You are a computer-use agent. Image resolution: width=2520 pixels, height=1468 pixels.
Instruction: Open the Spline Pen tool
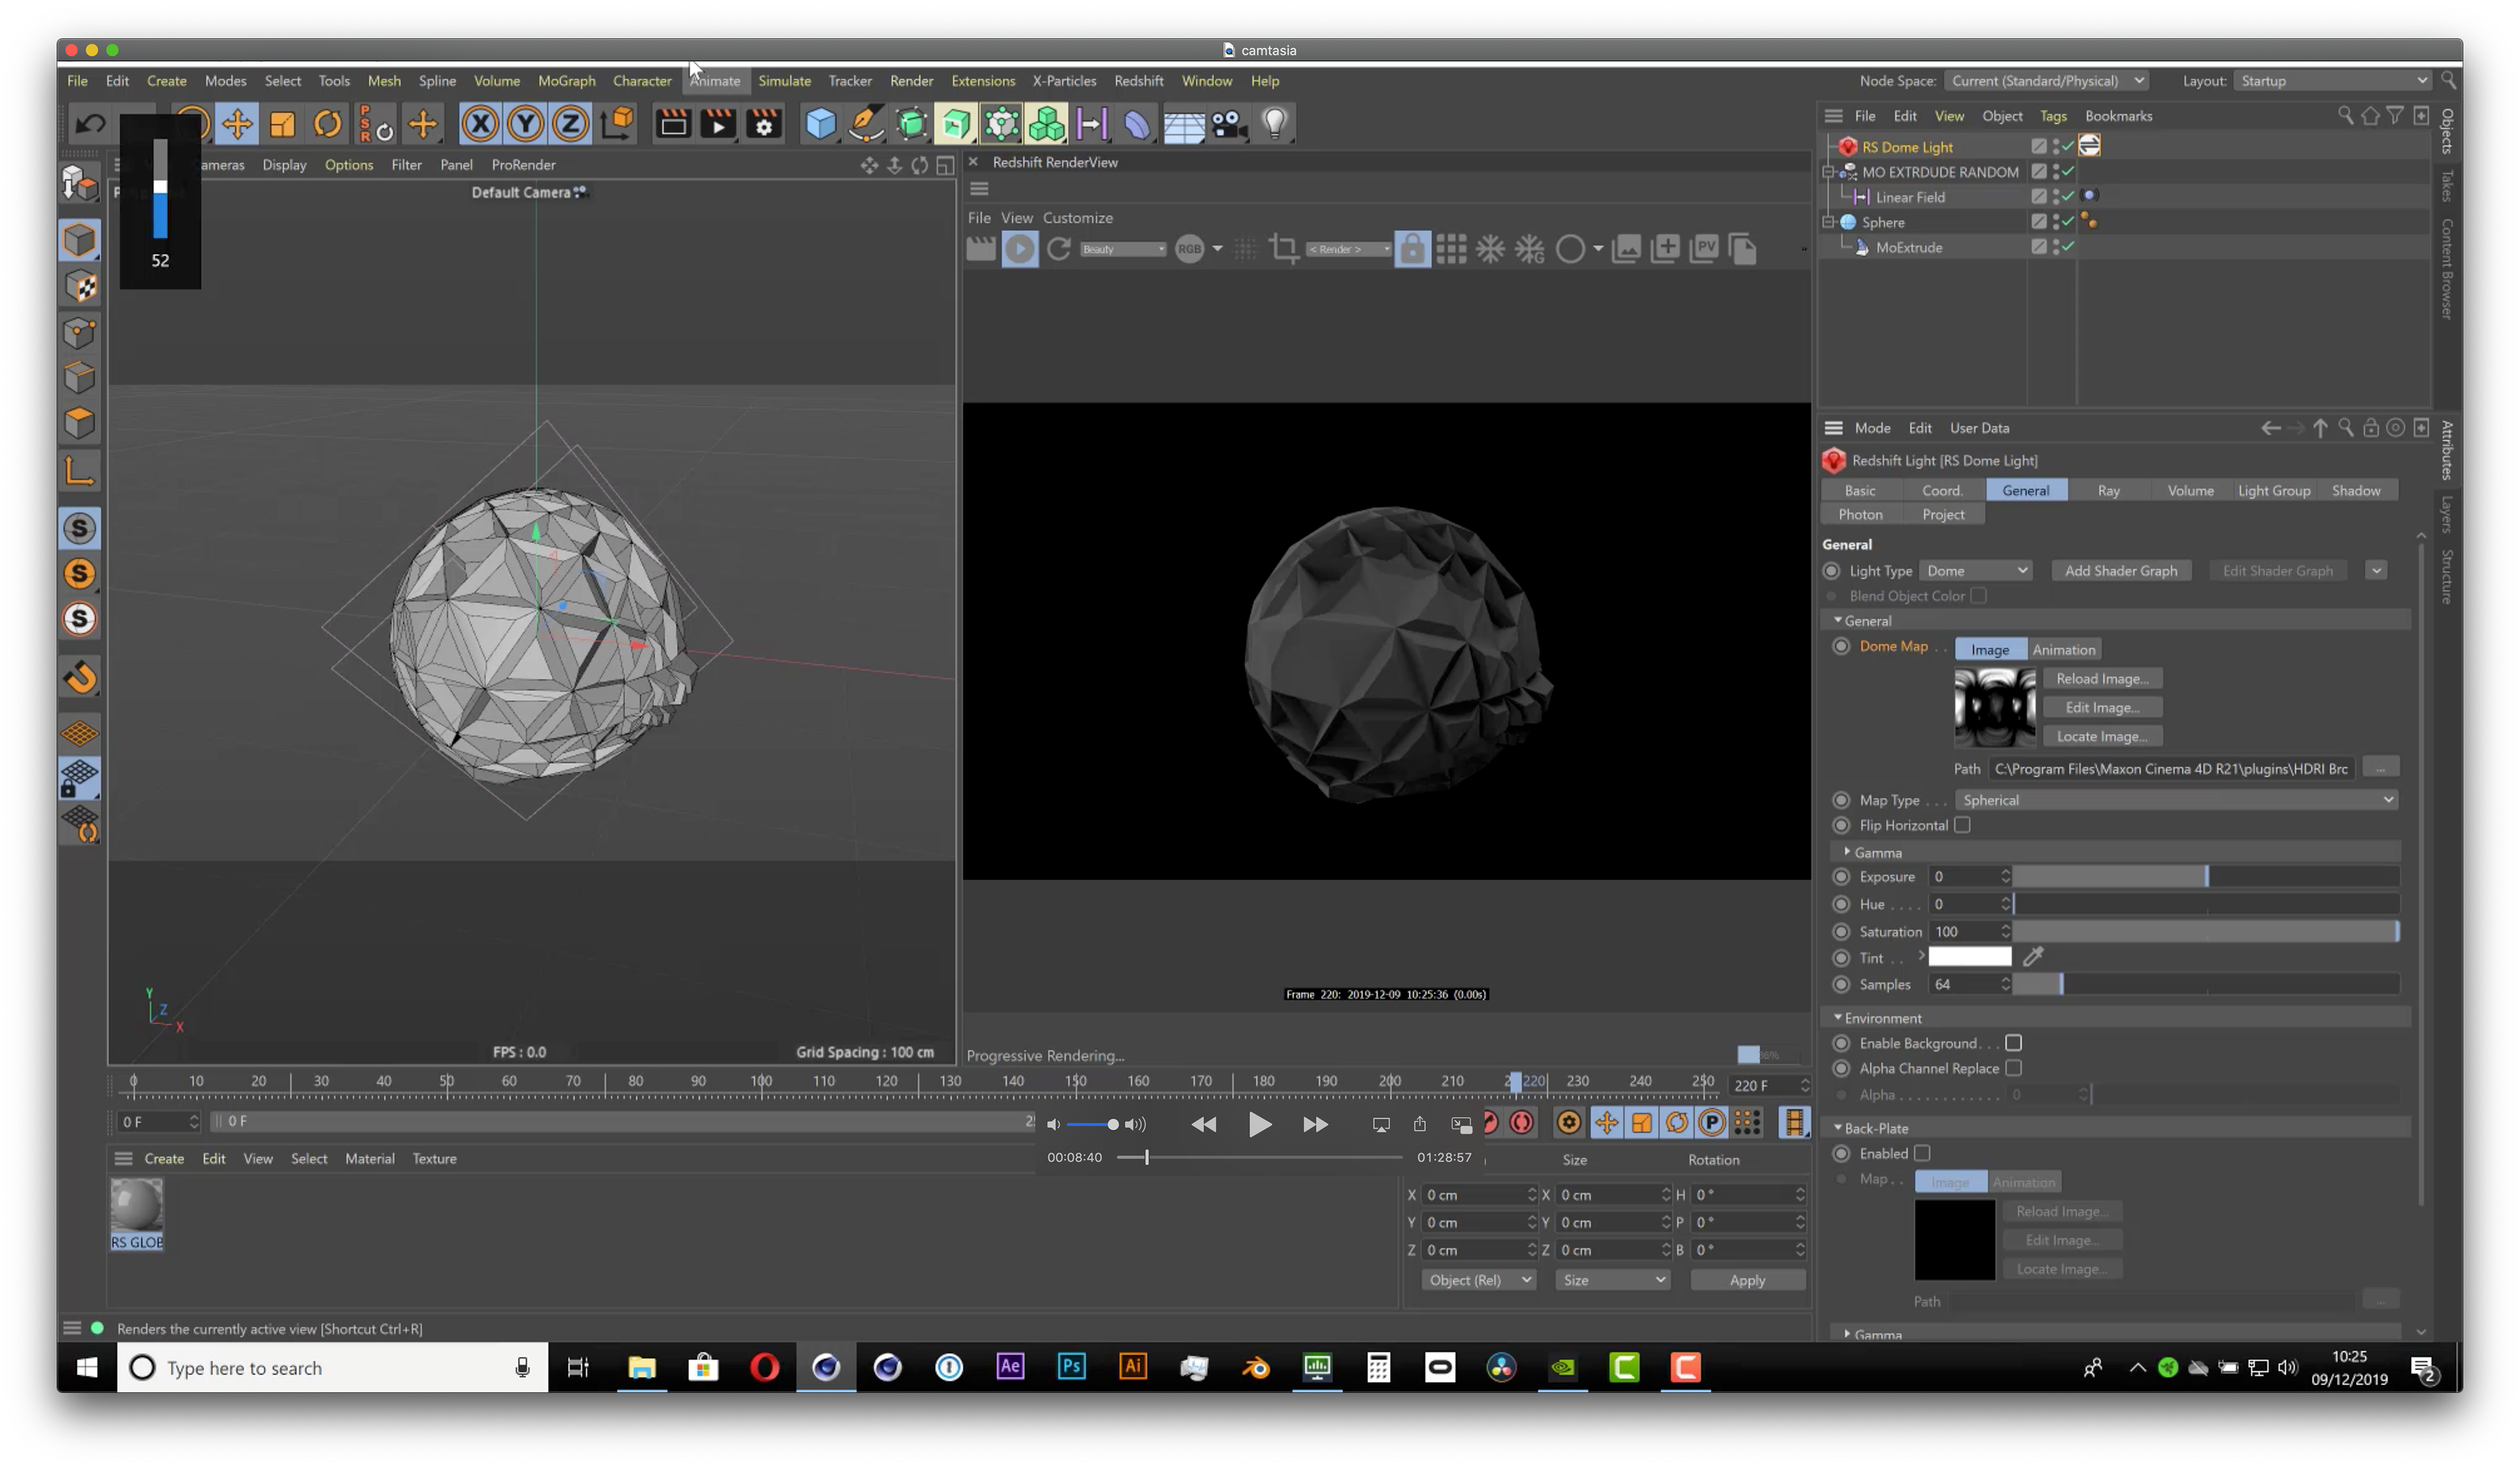point(866,124)
